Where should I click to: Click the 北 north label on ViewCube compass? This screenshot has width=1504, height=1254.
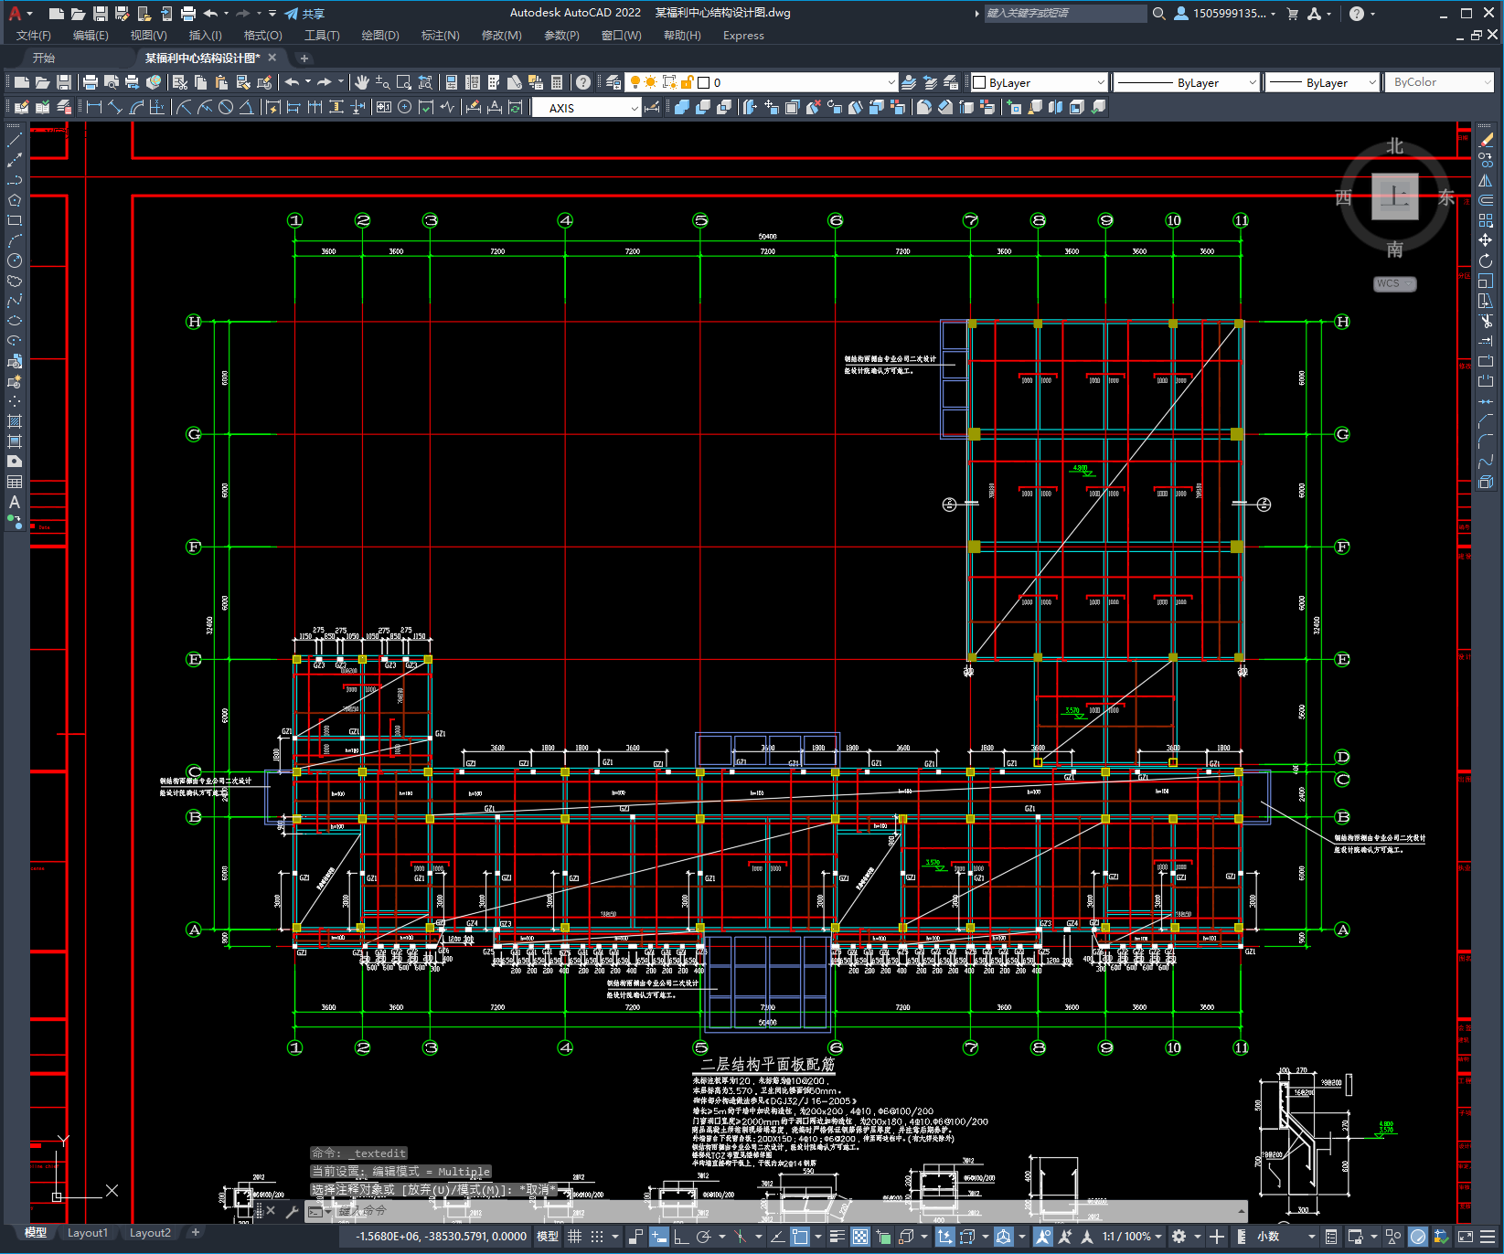coord(1394,146)
